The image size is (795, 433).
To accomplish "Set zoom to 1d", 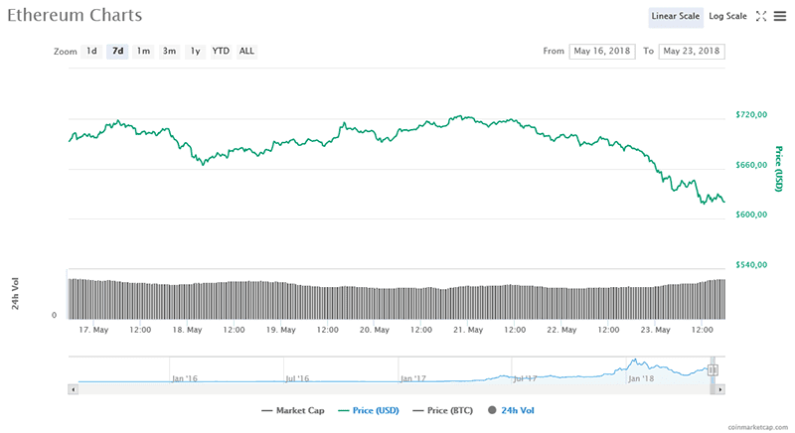I will point(91,51).
